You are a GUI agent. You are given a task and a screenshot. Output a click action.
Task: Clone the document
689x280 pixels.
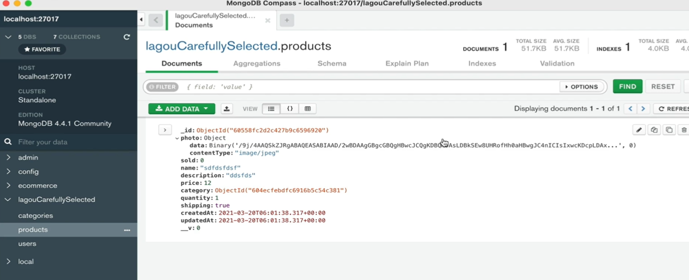click(x=669, y=130)
